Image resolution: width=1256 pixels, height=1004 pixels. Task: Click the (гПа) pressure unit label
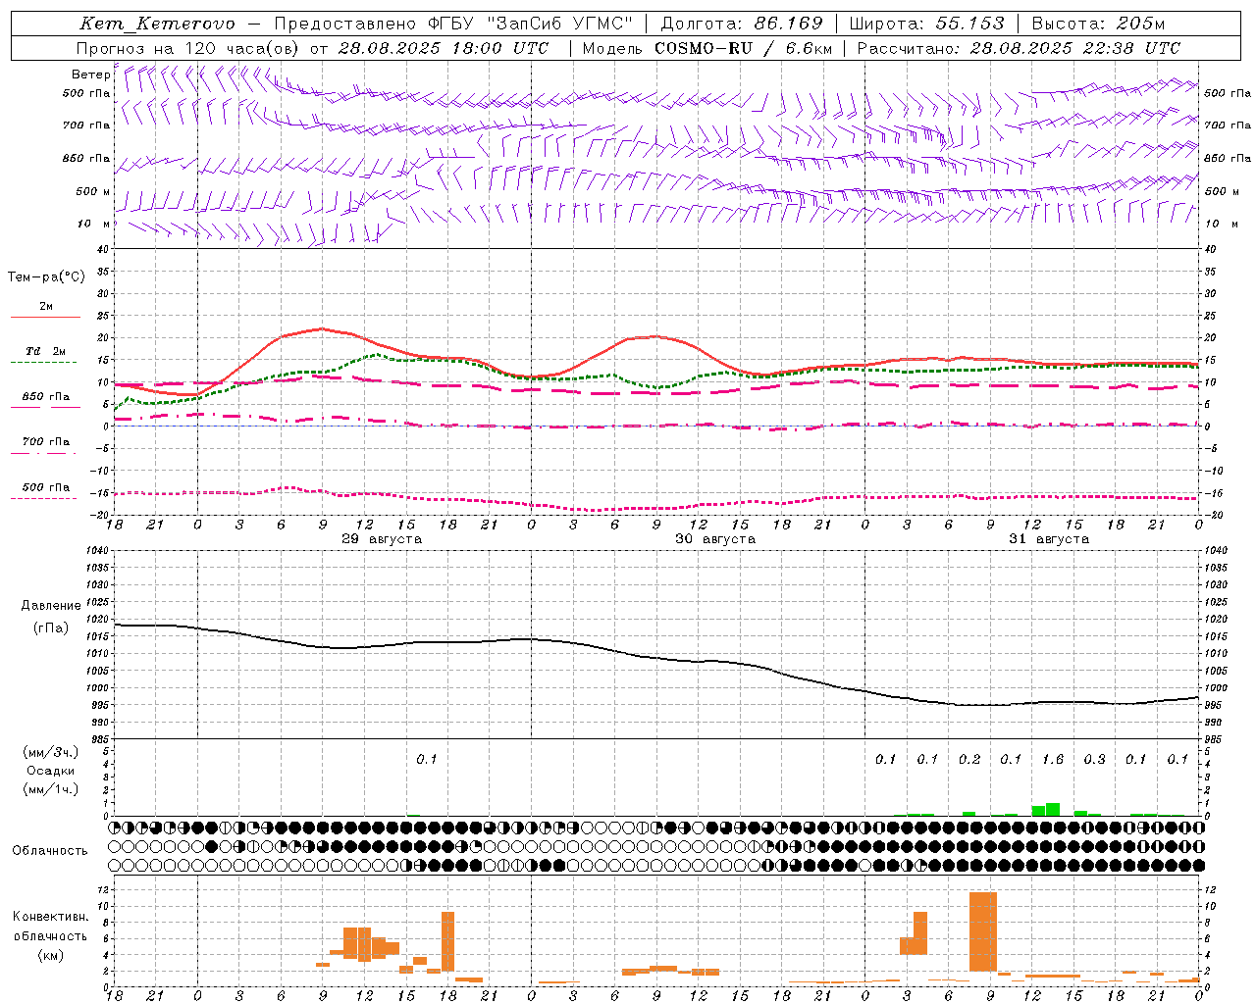(x=51, y=628)
